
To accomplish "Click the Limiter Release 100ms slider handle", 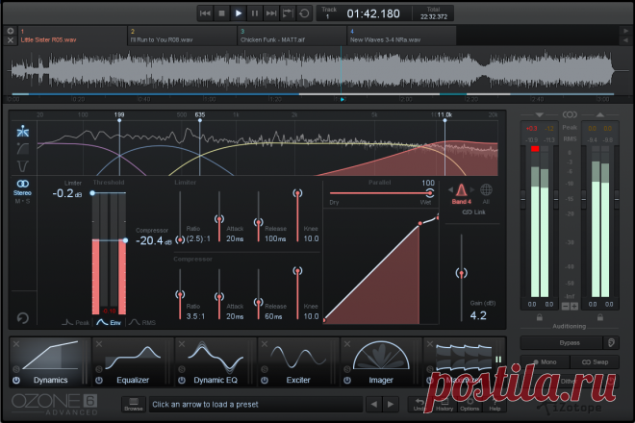I will (x=259, y=222).
